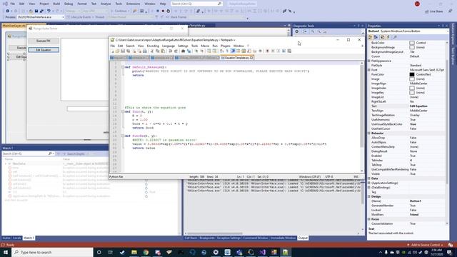
Task: Collapse the Behavior category in Properties
Action: click(x=369, y=133)
